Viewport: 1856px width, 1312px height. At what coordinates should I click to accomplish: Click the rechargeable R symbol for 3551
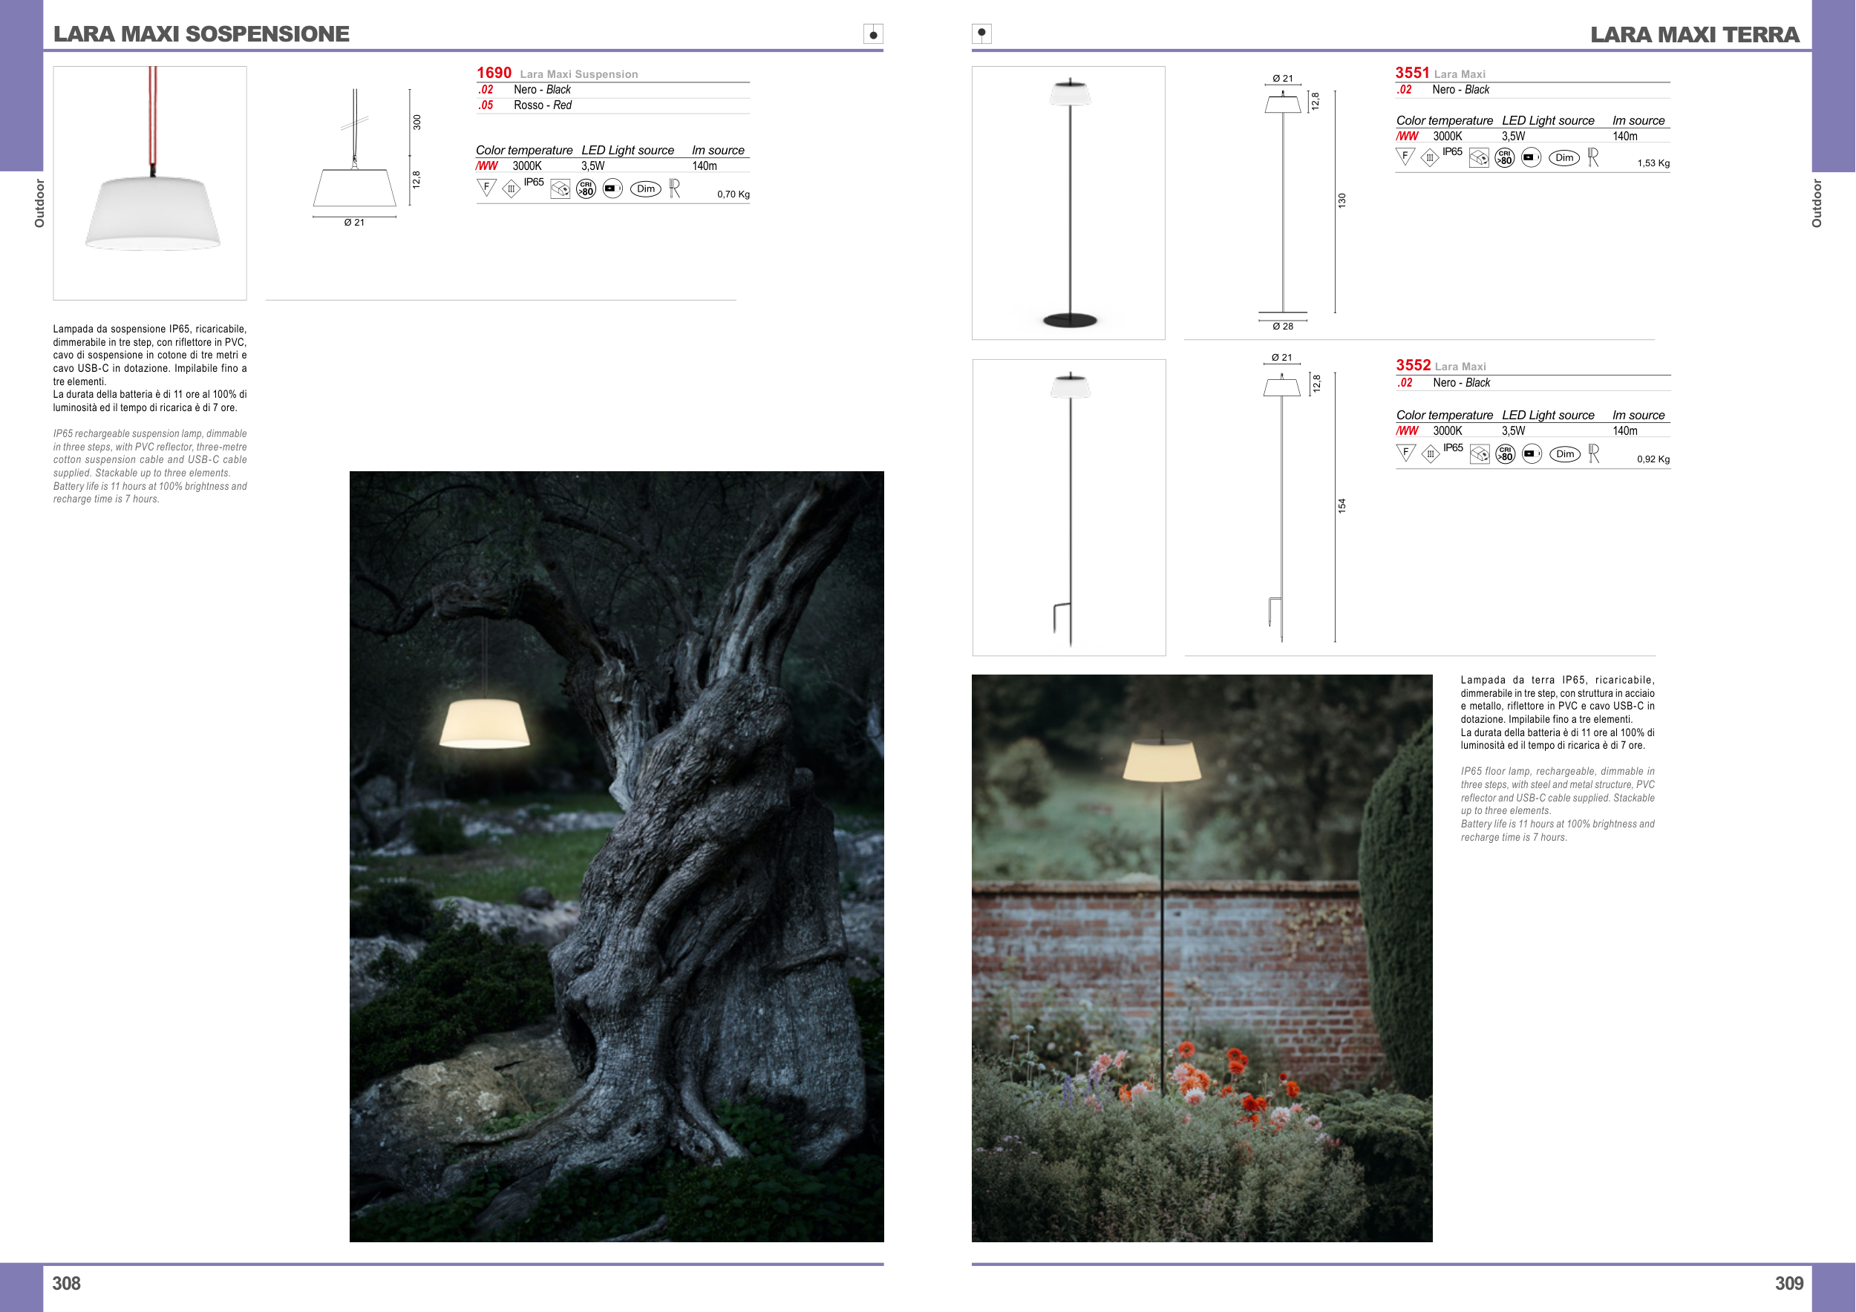tap(1592, 157)
